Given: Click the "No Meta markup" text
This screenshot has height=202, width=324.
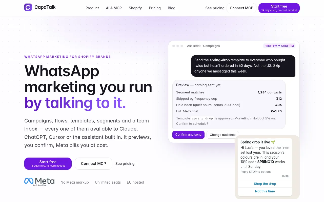Looking at the screenshot, I should [x=75, y=182].
